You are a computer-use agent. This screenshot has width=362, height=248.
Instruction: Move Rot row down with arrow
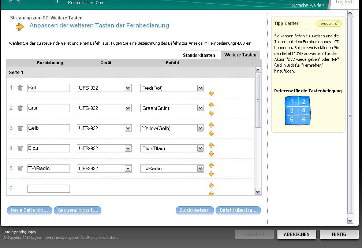click(211, 93)
